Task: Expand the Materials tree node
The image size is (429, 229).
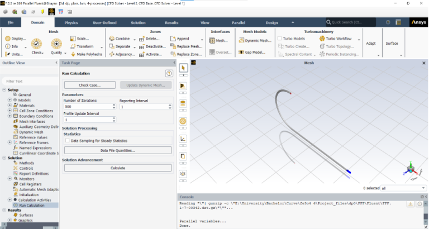Action: (10, 106)
